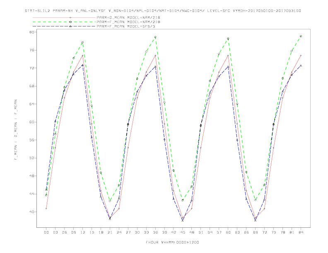This screenshot has width=328, height=253.
Task: Click the blue dashed line legend sample
Action: (64, 26)
